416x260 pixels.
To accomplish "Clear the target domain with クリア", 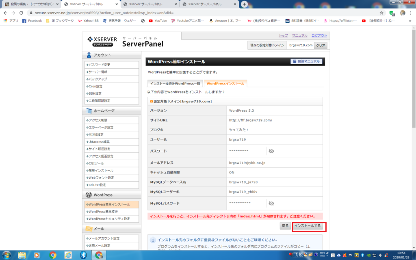I will click(x=321, y=45).
